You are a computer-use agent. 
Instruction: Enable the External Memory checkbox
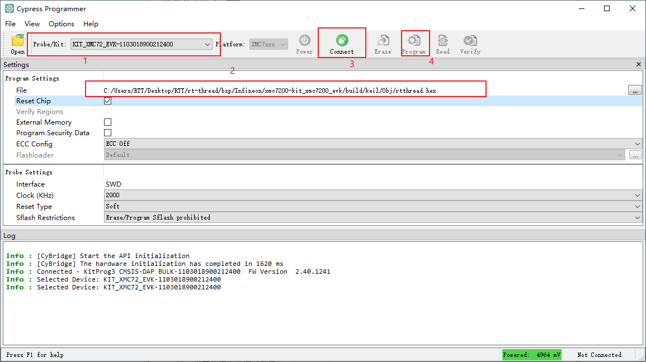tap(108, 122)
